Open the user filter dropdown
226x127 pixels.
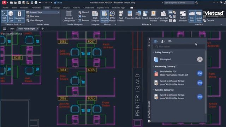point(163,41)
